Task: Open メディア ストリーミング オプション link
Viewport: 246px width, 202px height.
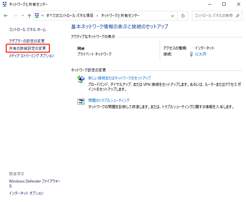Action: pos(31,56)
